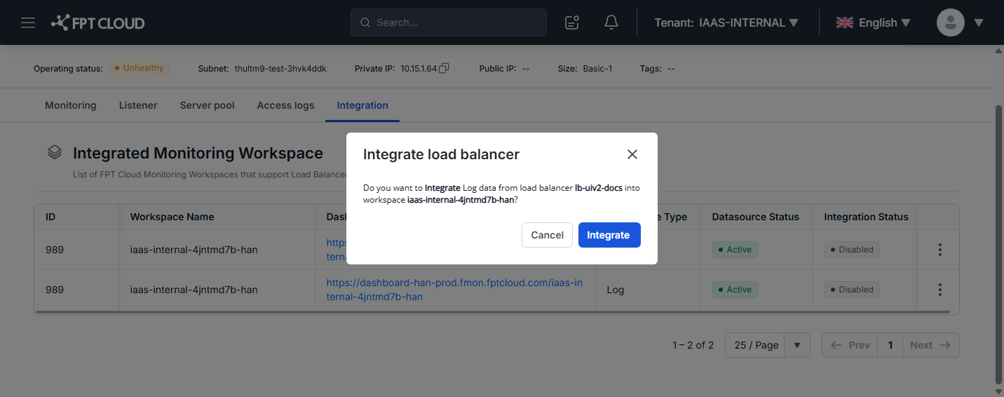Image resolution: width=1004 pixels, height=397 pixels.
Task: Expand the Tenant IAAS-INTERNAL dropdown
Action: pyautogui.click(x=726, y=22)
